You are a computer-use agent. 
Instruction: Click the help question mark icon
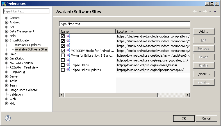pyautogui.click(x=8, y=118)
